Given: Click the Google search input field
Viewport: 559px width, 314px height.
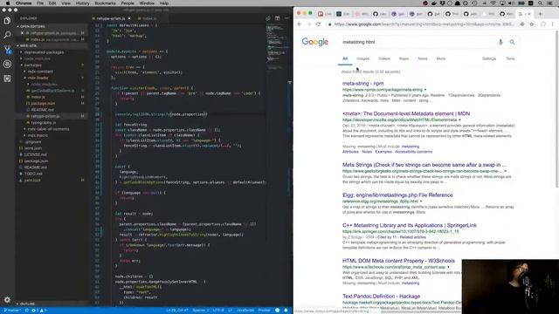Looking at the screenshot, I should tap(418, 42).
